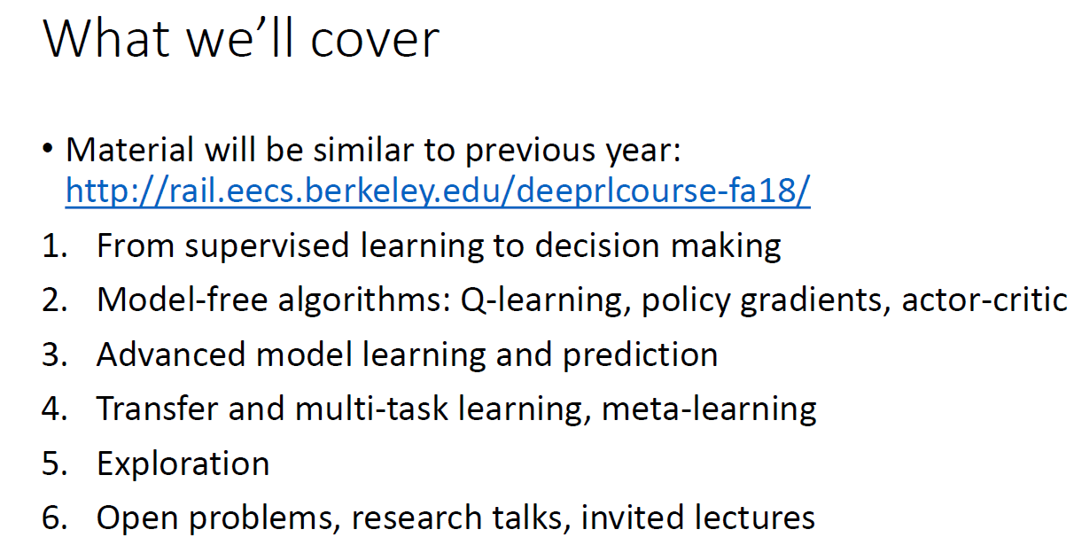Click the list number "6." marker

(55, 518)
